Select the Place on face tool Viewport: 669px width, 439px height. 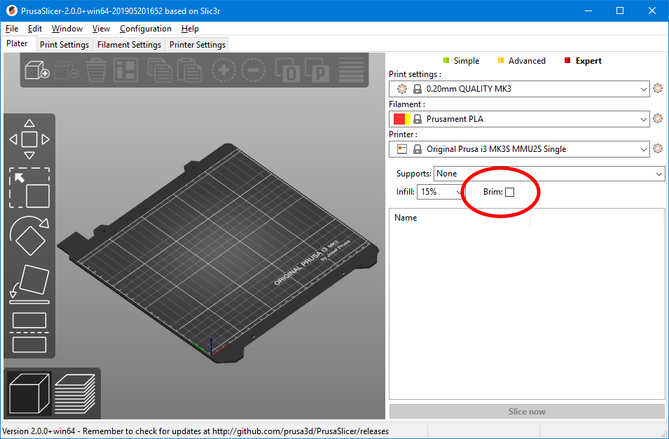point(29,284)
